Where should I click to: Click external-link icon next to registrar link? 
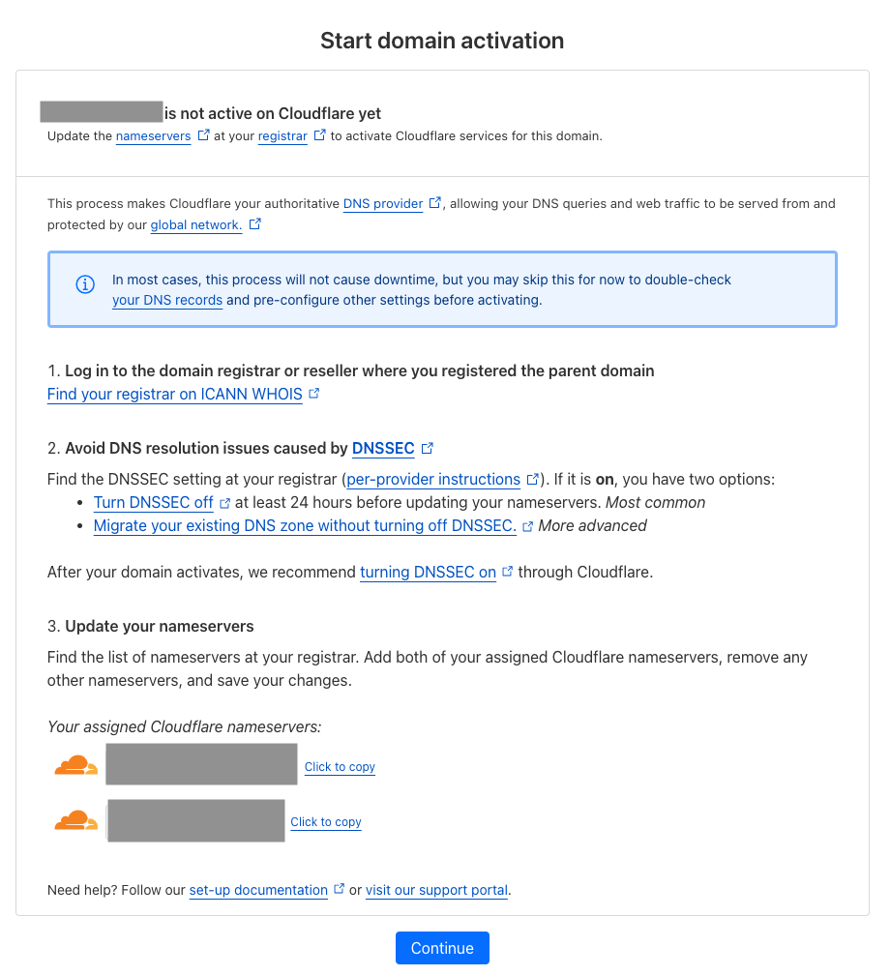click(320, 135)
